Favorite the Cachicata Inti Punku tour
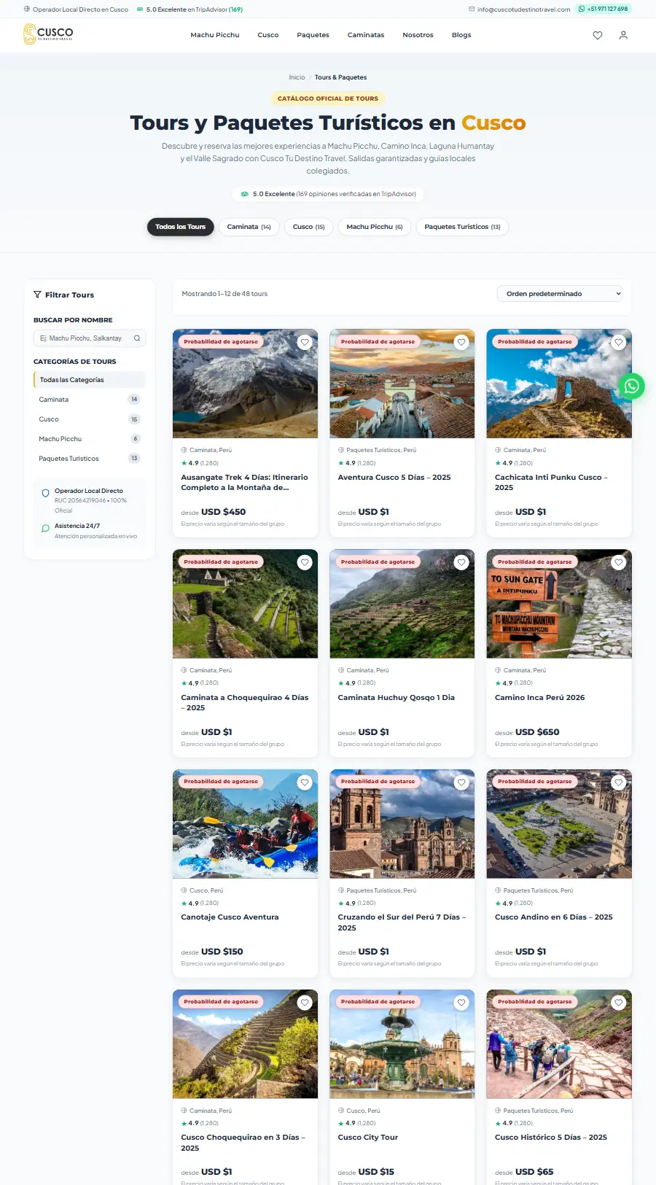 [x=619, y=342]
